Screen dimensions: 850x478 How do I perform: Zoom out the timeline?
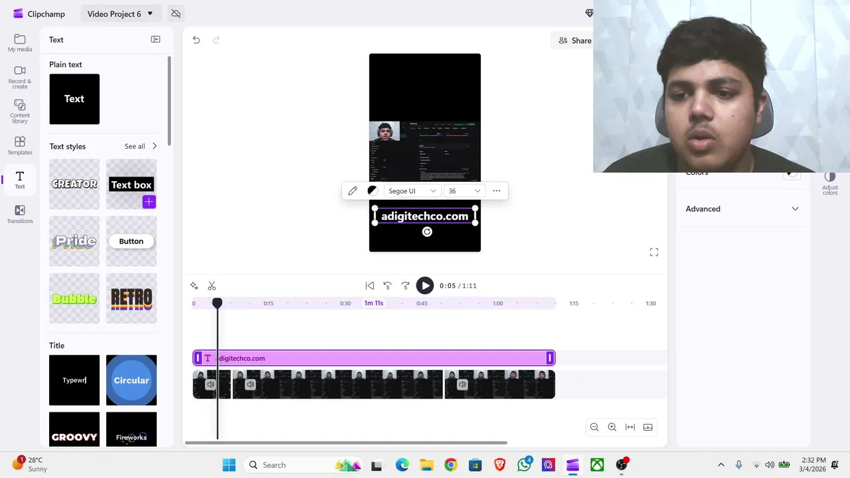[x=594, y=427]
